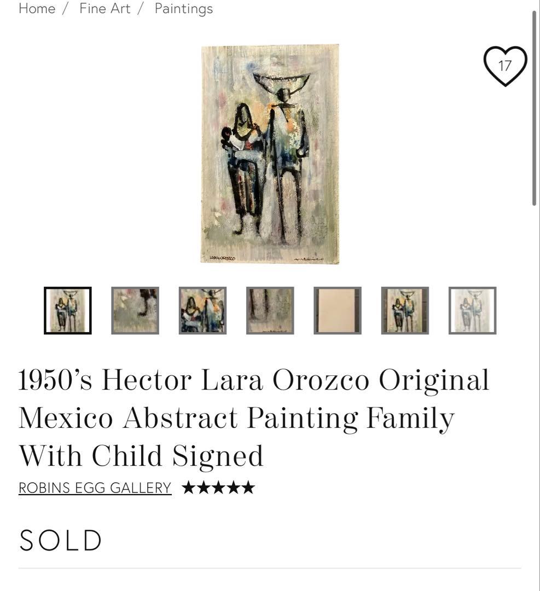The image size is (540, 591).
Task: Enlarge the main painting image
Action: point(270,154)
